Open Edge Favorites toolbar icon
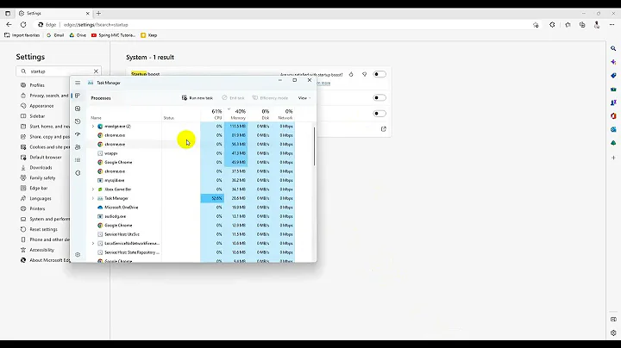 [568, 24]
